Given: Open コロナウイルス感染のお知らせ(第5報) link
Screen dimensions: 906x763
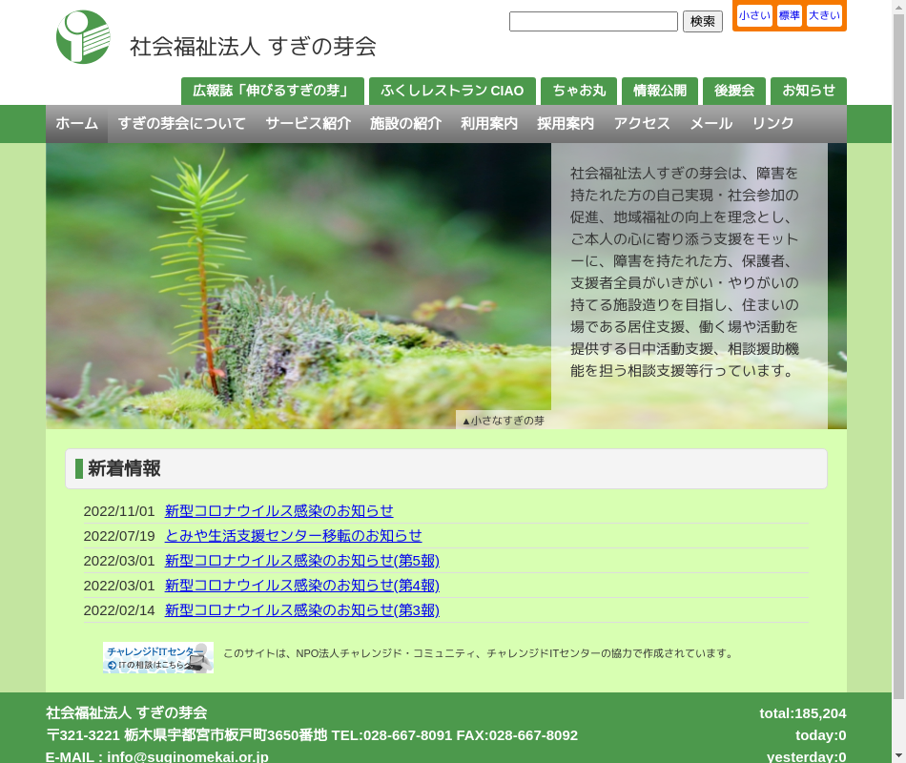Looking at the screenshot, I should pos(301,561).
